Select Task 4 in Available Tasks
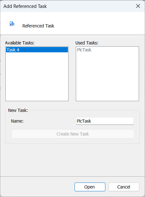This screenshot has height=197, width=145. [37, 50]
